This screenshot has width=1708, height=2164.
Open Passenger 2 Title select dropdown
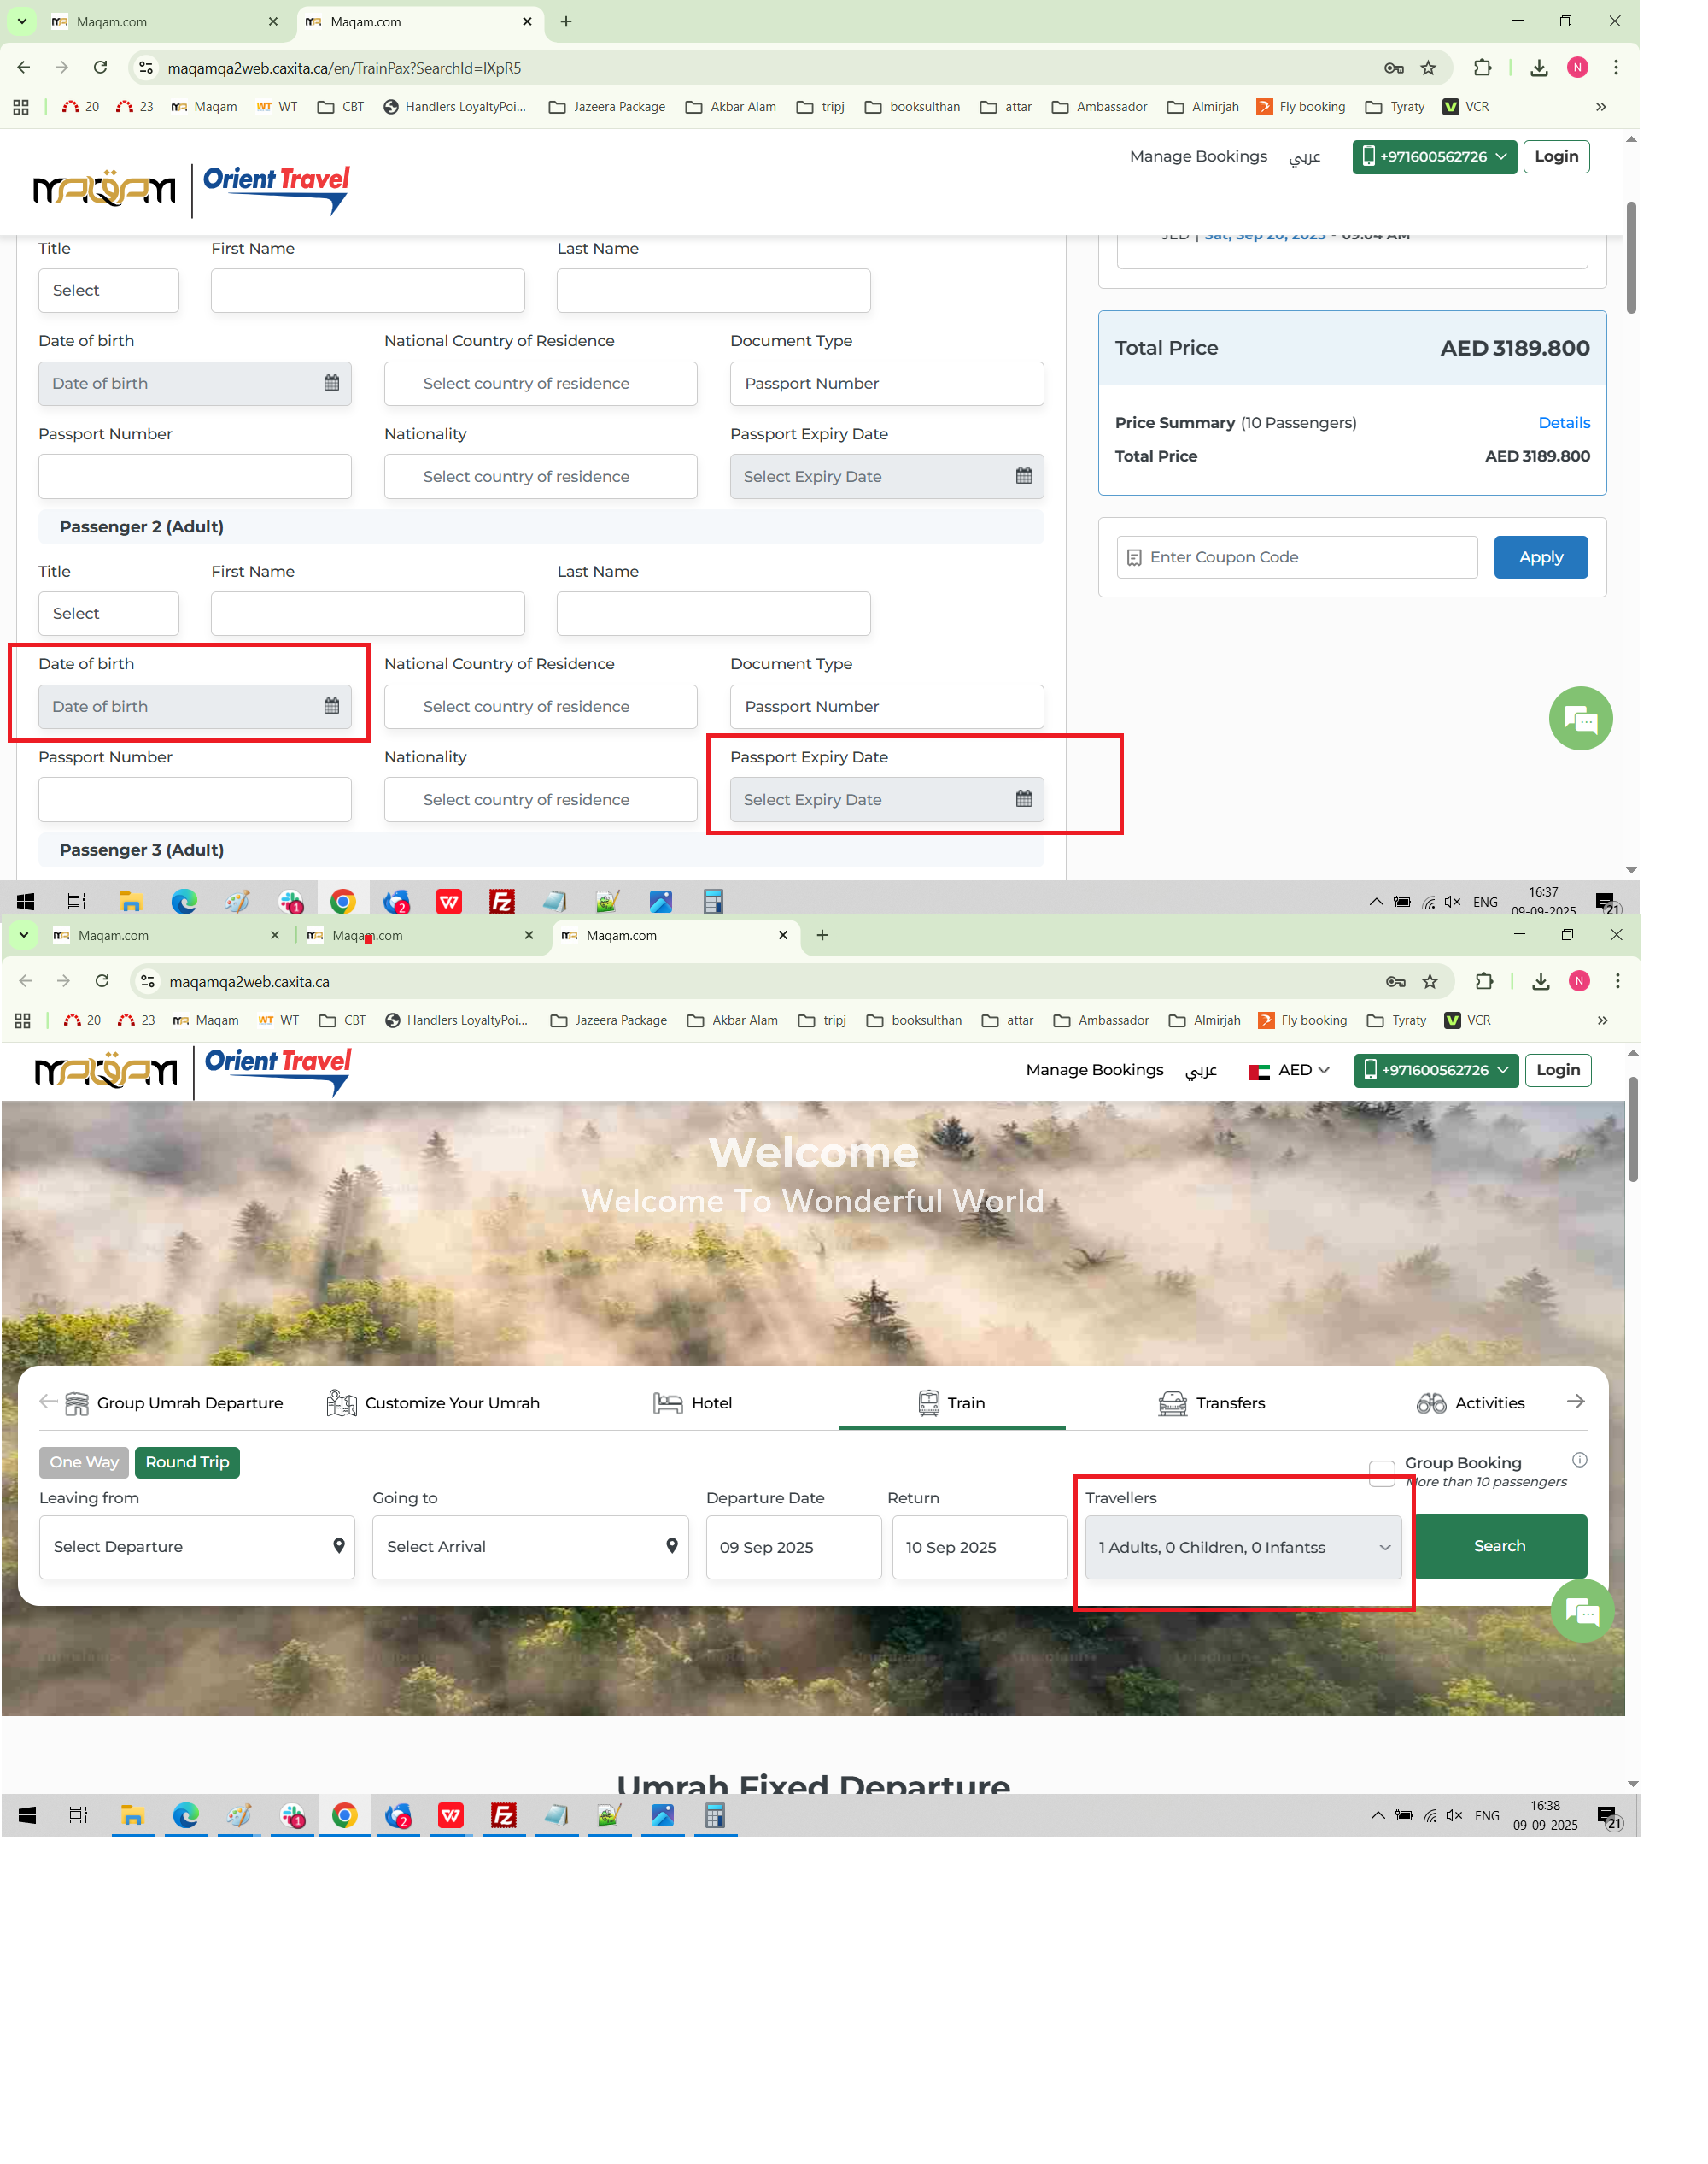click(x=108, y=613)
